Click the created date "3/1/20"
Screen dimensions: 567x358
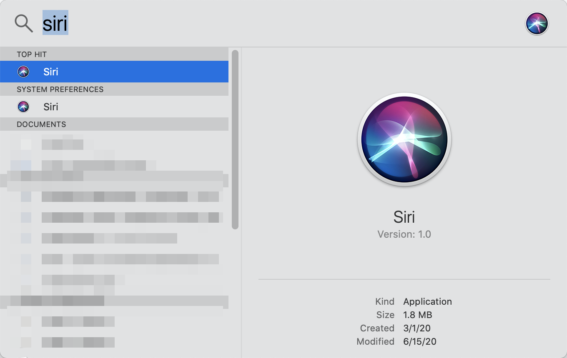pyautogui.click(x=417, y=328)
